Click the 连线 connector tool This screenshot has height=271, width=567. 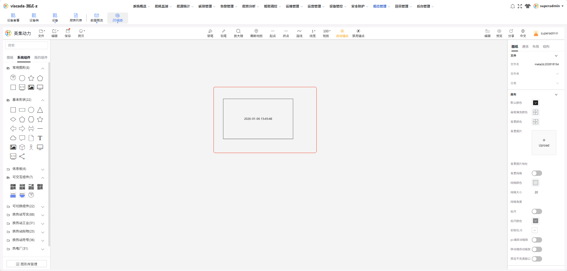[299, 33]
